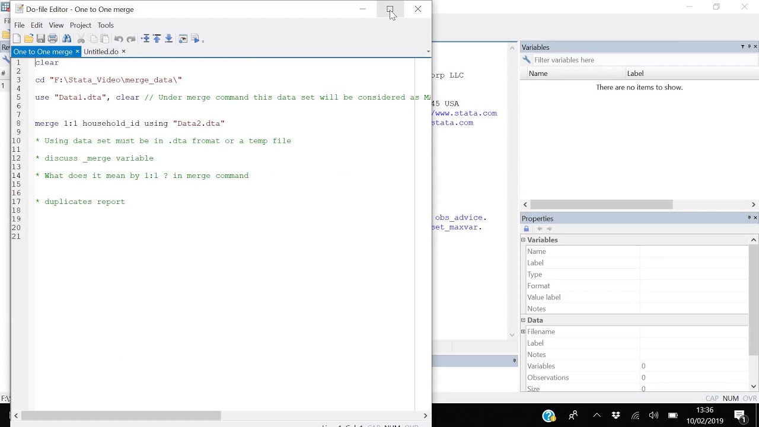759x427 pixels.
Task: Print the do-file using the printer icon
Action: coord(53,39)
